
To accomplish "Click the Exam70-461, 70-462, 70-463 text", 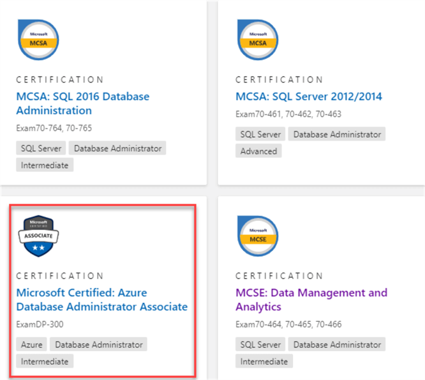I will [288, 114].
